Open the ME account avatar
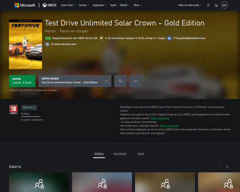Image resolution: width=240 pixels, height=192 pixels. point(224,5)
